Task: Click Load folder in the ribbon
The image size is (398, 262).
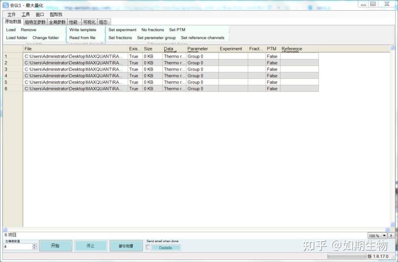Action: coord(16,38)
